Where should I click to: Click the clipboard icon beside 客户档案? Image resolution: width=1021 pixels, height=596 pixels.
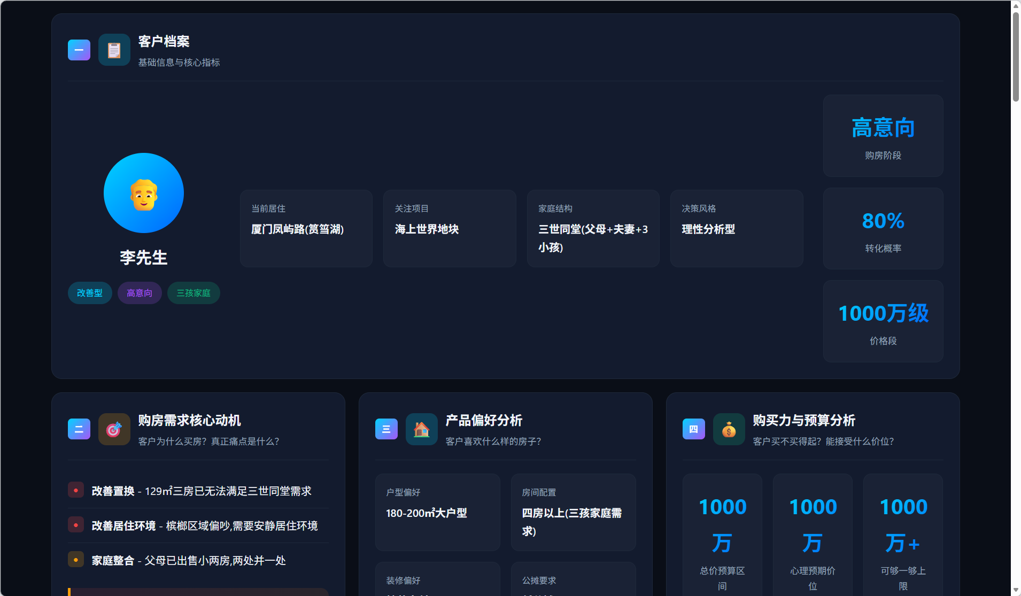pos(114,49)
